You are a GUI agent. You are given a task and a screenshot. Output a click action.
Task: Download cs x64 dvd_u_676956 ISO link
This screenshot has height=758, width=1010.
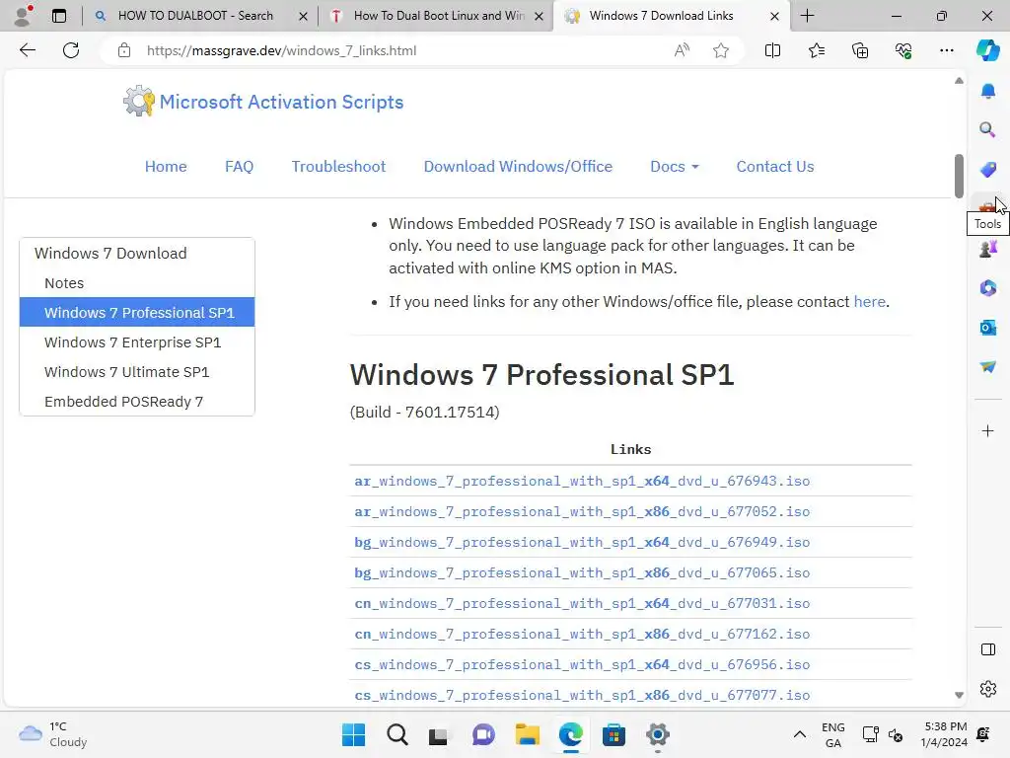pos(582,664)
